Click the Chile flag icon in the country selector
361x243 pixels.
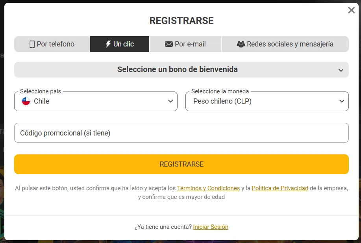(26, 101)
